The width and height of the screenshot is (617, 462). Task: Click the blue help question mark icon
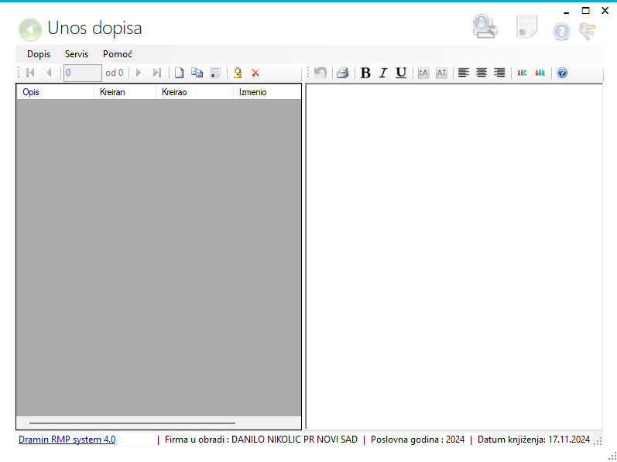click(562, 73)
